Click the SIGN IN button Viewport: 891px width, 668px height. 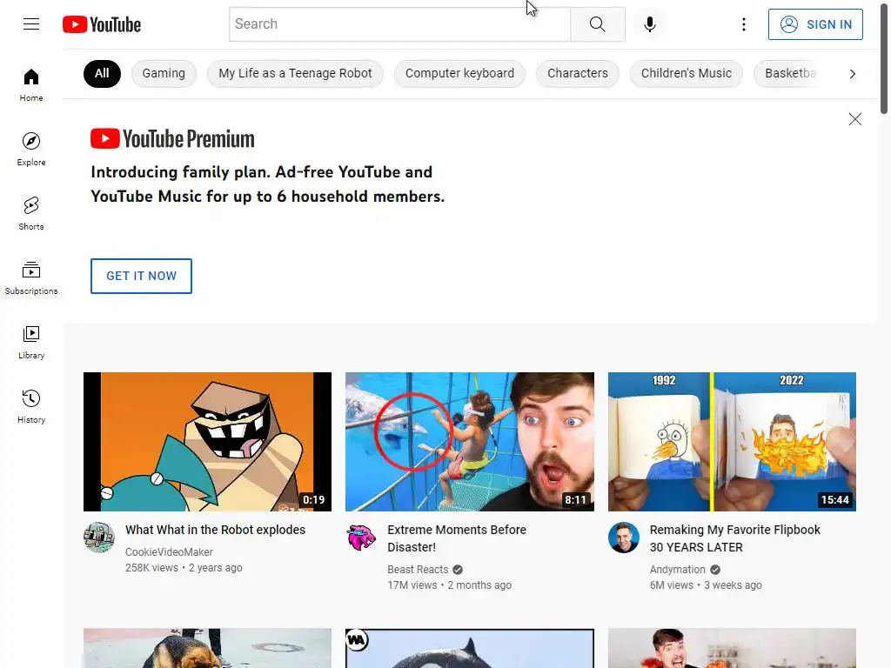[815, 24]
